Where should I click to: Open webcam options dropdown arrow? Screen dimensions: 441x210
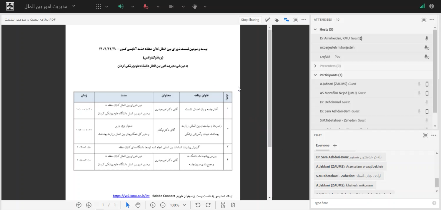coord(183,6)
